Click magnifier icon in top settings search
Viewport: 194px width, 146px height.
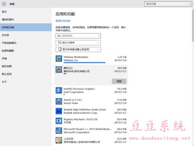click(190, 4)
